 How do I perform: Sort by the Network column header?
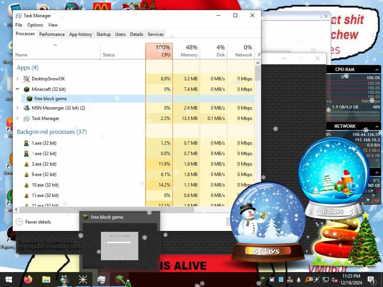point(241,51)
